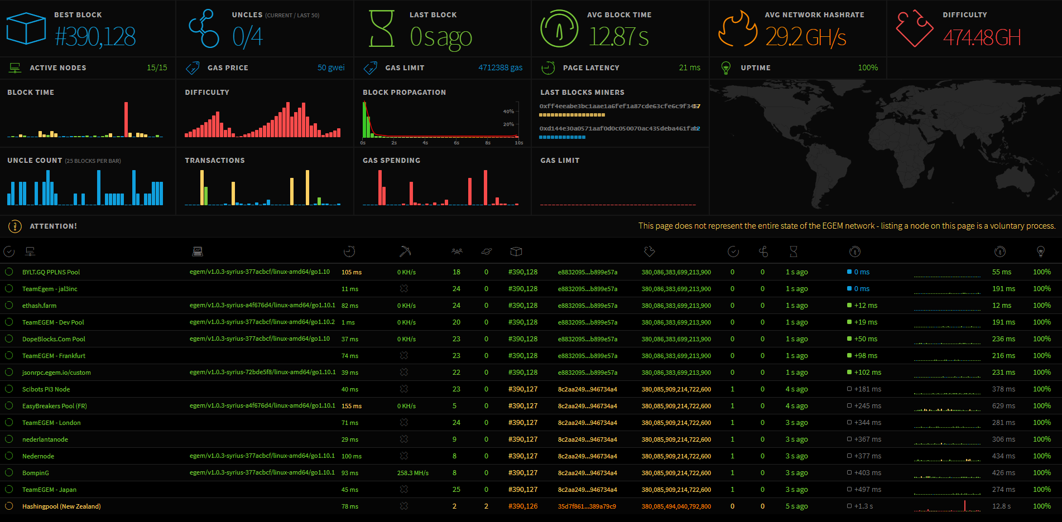Pin the EasyBreakers Pool (FR) node

click(9, 405)
